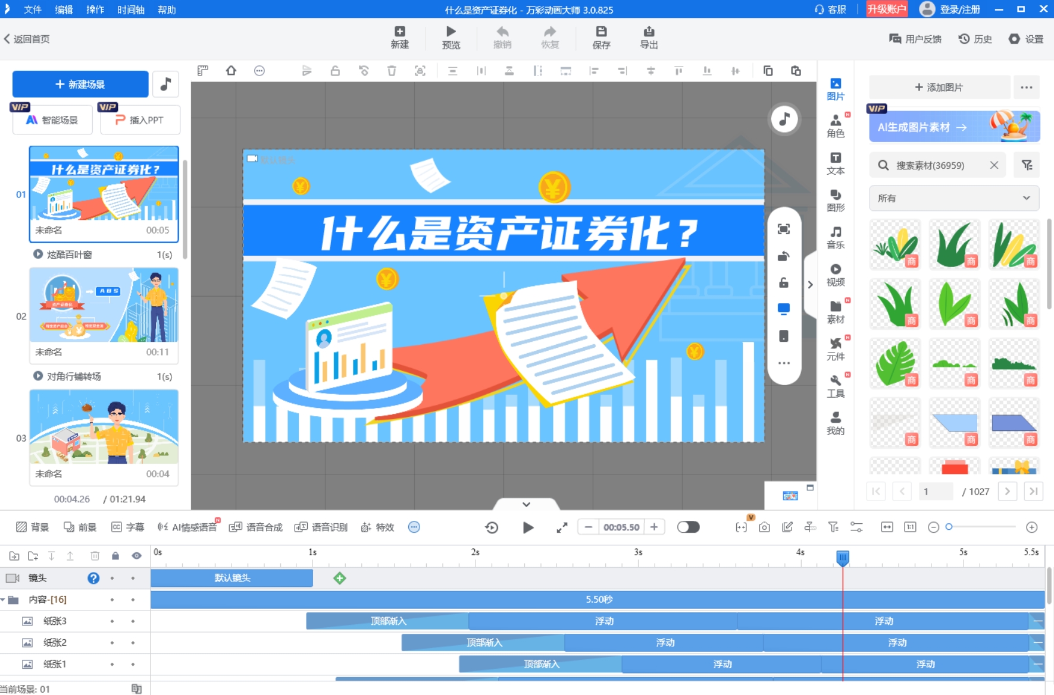The width and height of the screenshot is (1054, 695).
Task: Open the 图形 (Shapes) panel
Action: point(835,200)
